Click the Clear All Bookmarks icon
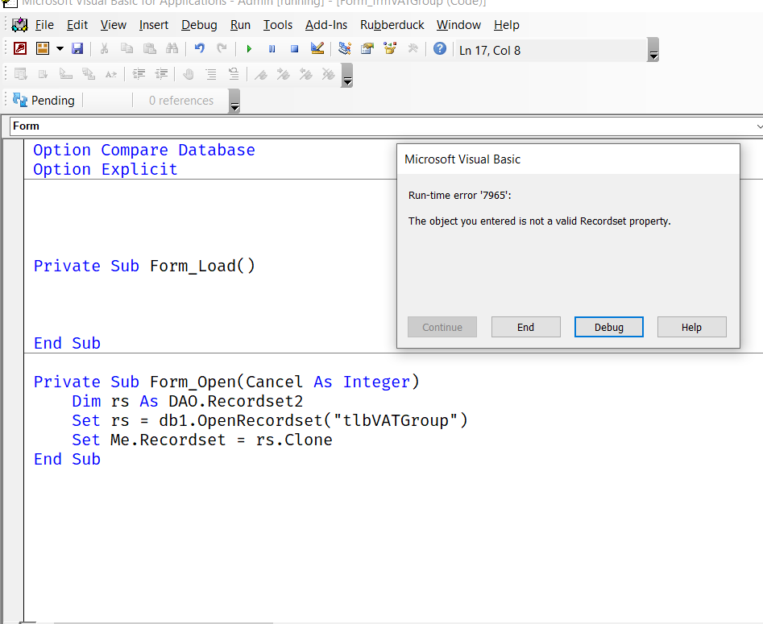 pyautogui.click(x=329, y=74)
